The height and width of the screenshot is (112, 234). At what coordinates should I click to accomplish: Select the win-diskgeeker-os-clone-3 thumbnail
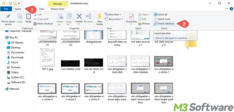click(70, 88)
